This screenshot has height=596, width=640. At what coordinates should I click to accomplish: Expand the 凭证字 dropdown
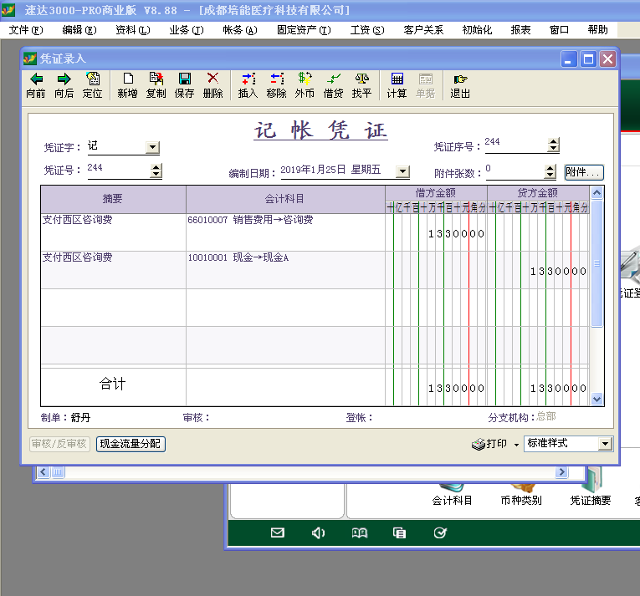click(x=152, y=147)
